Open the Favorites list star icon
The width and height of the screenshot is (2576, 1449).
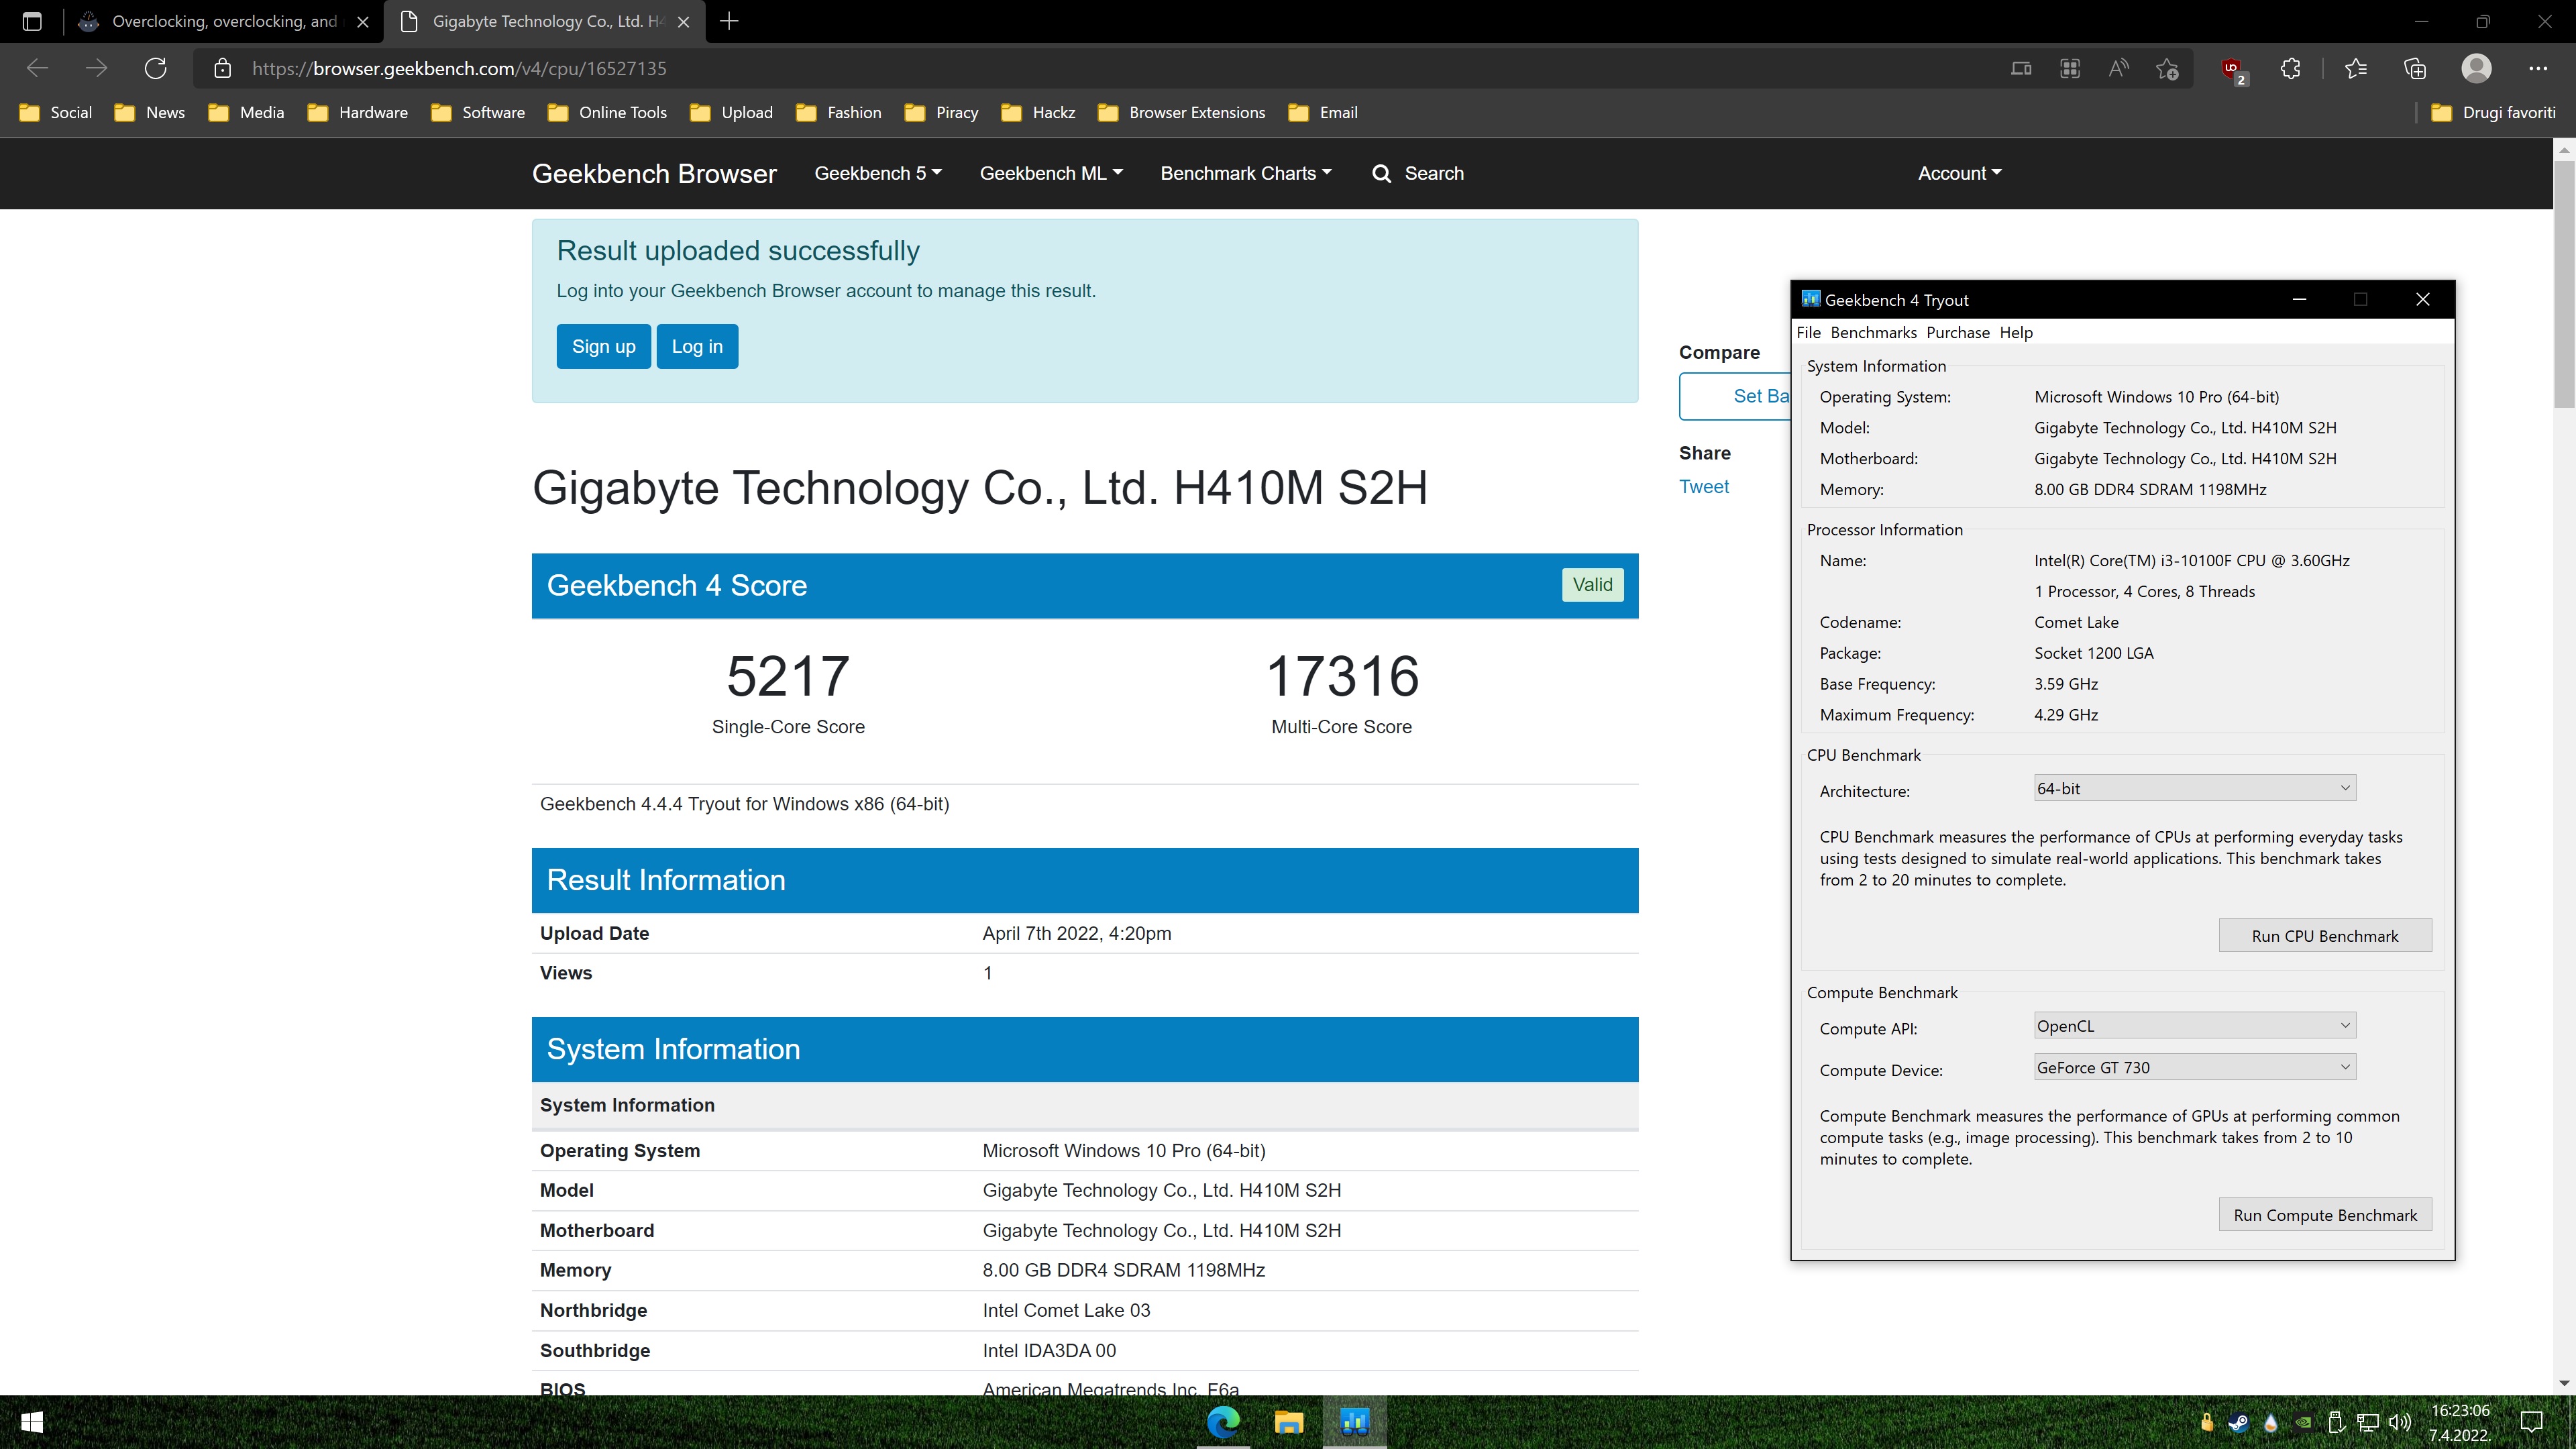[x=2355, y=68]
